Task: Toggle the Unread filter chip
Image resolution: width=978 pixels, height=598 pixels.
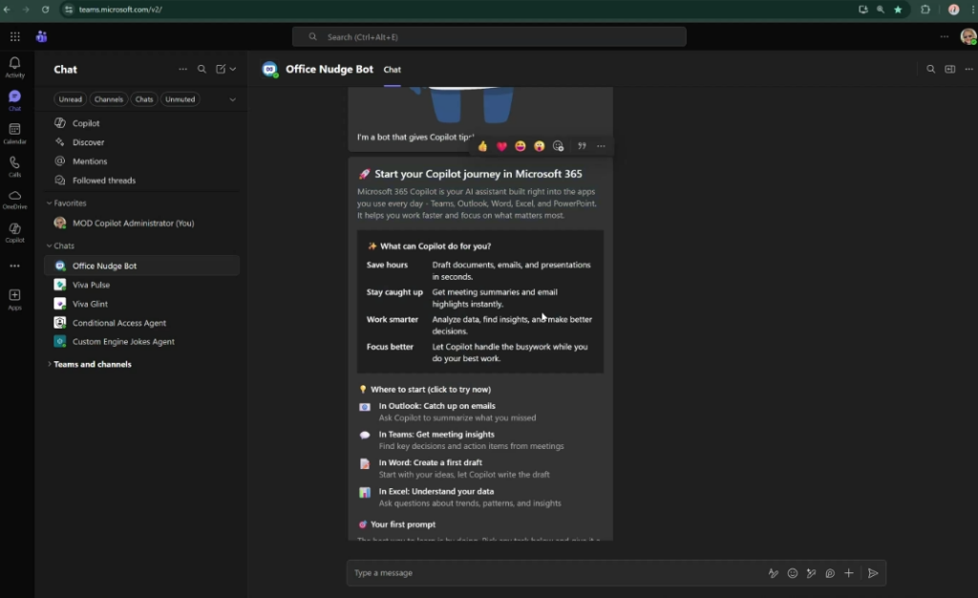Action: 70,99
